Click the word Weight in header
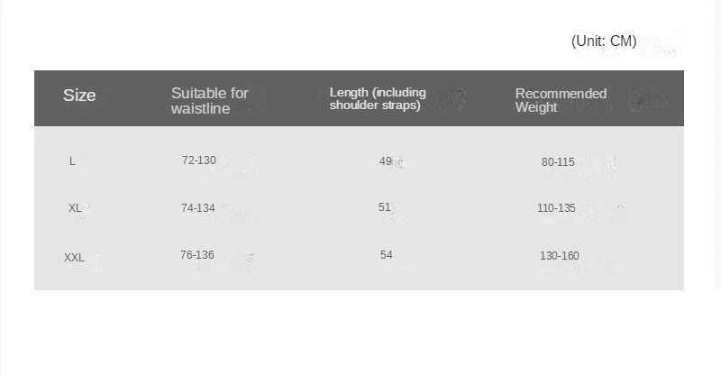Screen dimensions: 721x375 (x=536, y=107)
